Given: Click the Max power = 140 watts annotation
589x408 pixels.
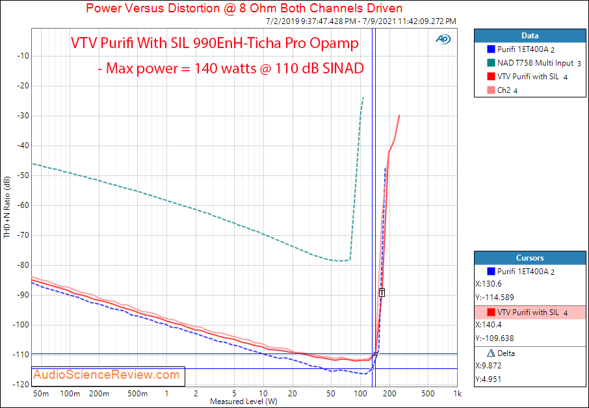Looking at the screenshot, I should pos(231,68).
